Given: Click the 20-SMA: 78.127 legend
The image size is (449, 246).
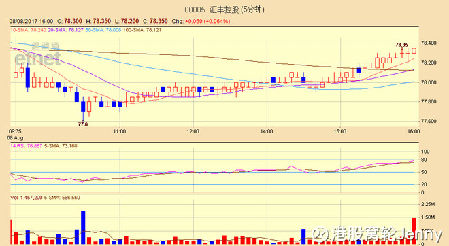Looking at the screenshot, I should (x=65, y=30).
